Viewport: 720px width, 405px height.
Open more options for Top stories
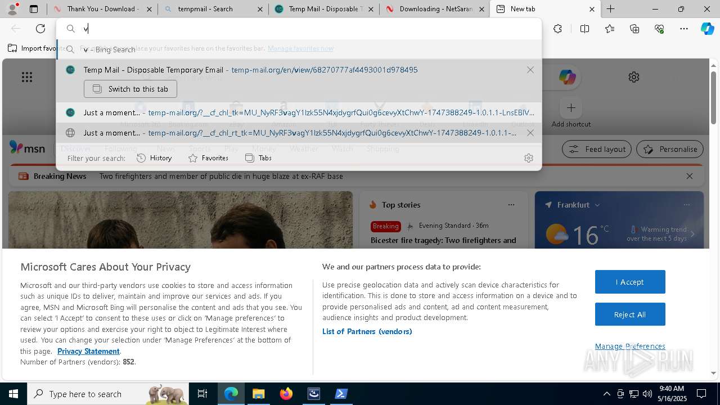pyautogui.click(x=511, y=205)
